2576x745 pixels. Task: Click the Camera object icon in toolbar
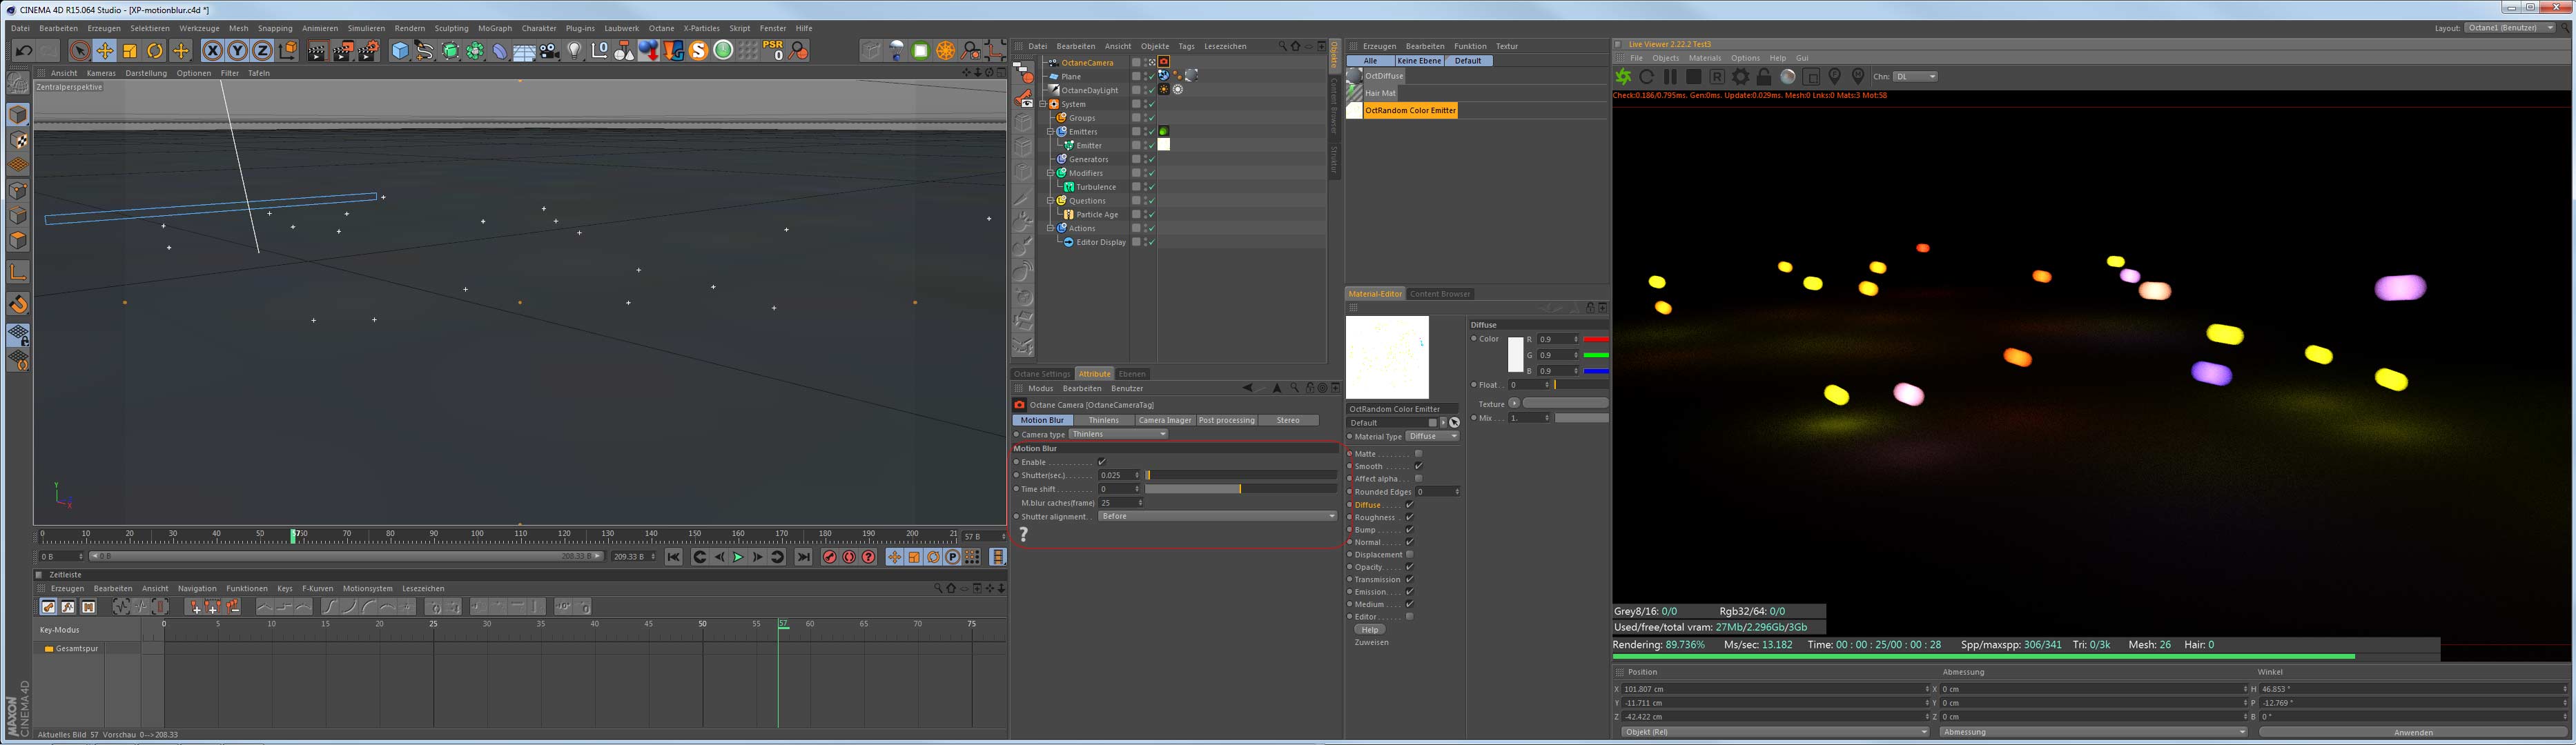[x=549, y=51]
